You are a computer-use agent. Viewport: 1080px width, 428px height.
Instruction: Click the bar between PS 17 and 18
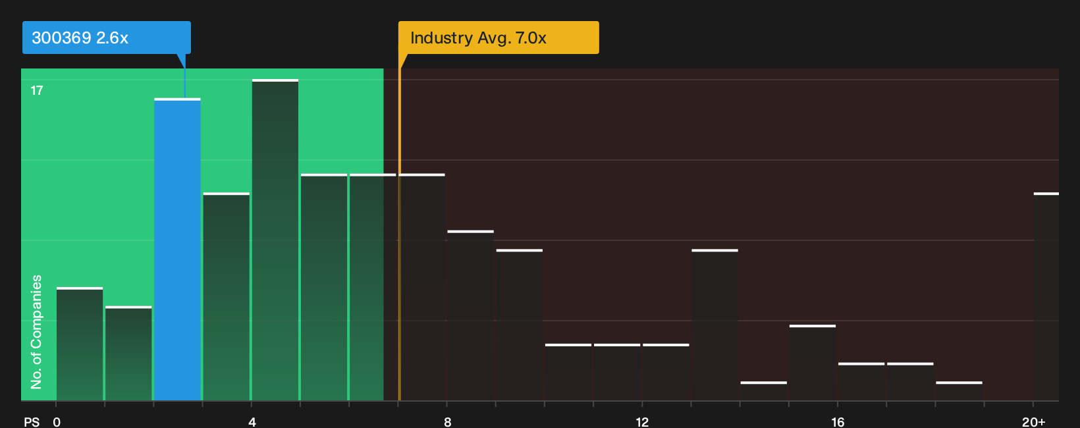(910, 382)
